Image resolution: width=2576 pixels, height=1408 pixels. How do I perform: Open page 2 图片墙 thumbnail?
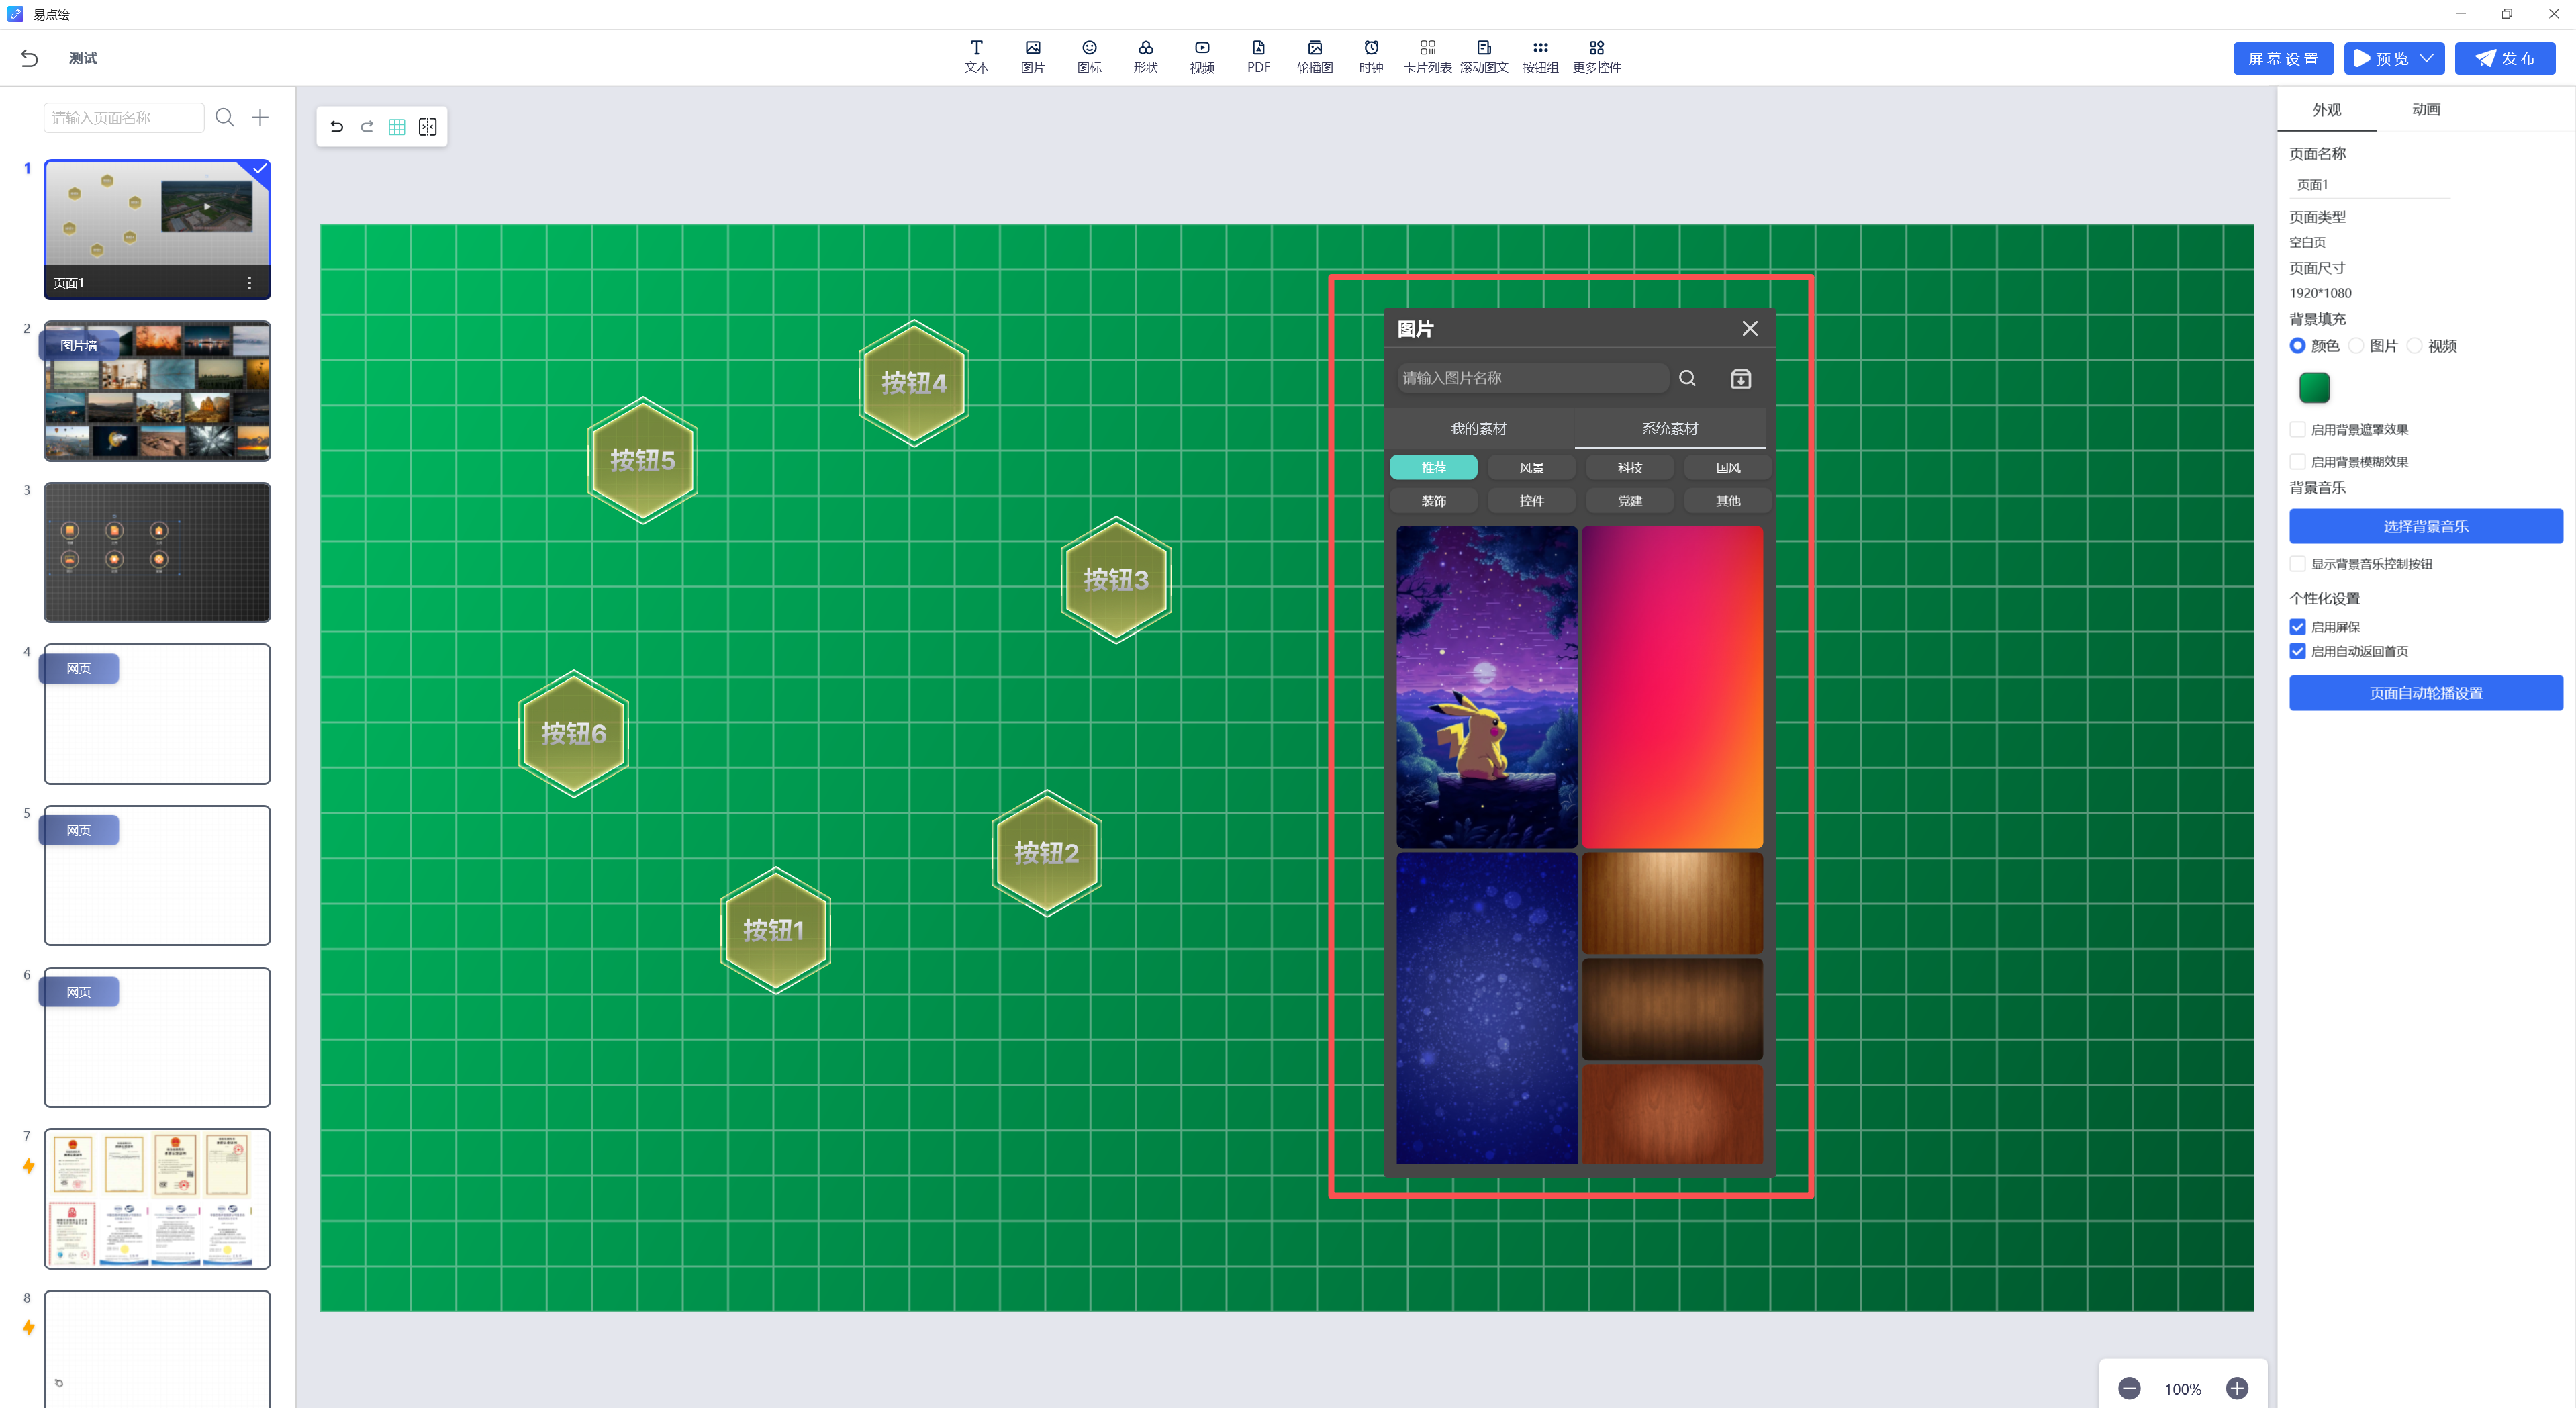click(x=157, y=391)
